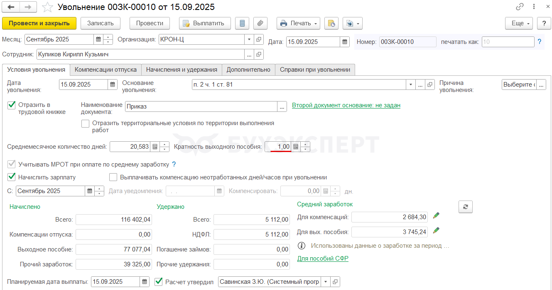Open calendar picker for Месяц field

98,39
